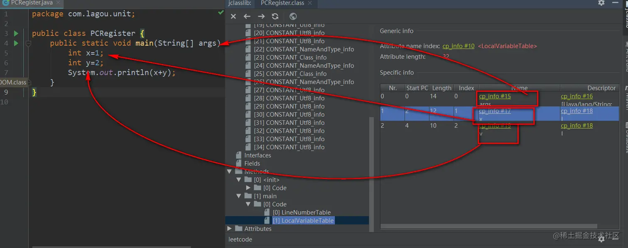The height and width of the screenshot is (248, 628).
Task: Click the Length column header
Action: [442, 88]
